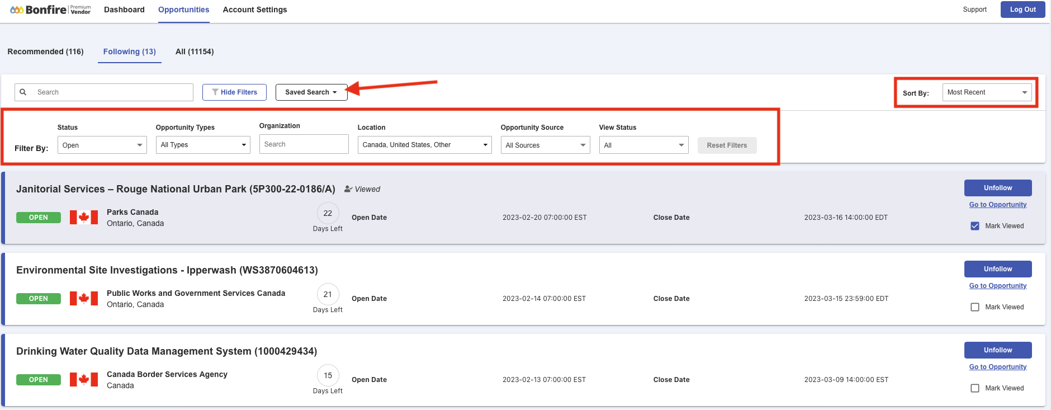1051x410 pixels.
Task: Open the Opportunities menu item
Action: 184,10
